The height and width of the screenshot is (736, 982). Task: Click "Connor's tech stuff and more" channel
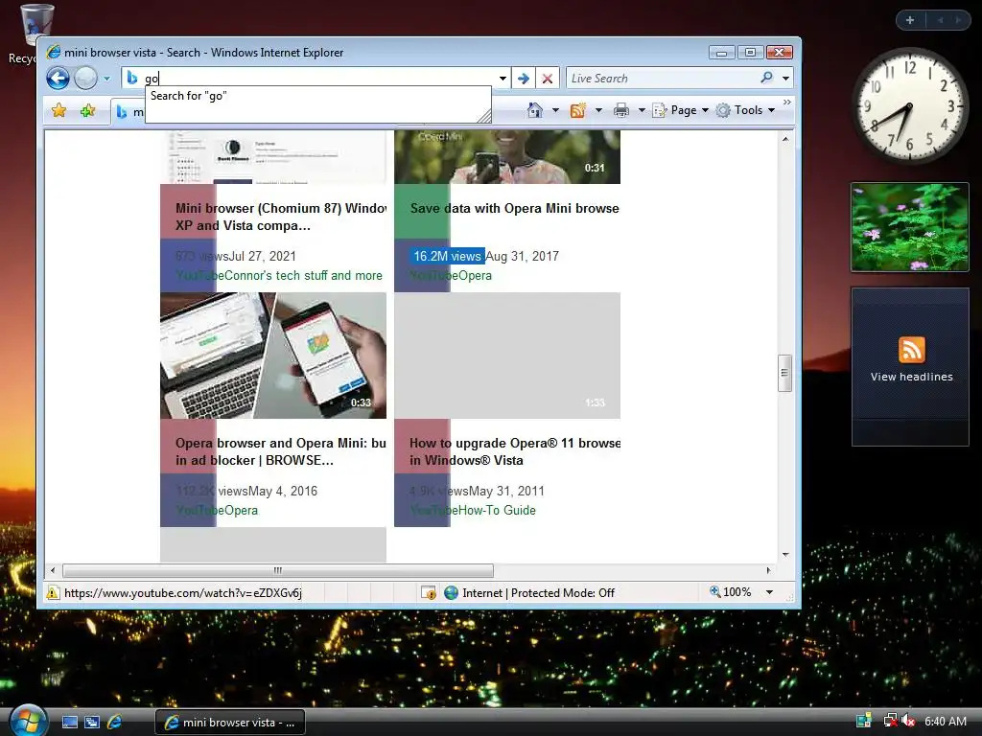pyautogui.click(x=303, y=275)
